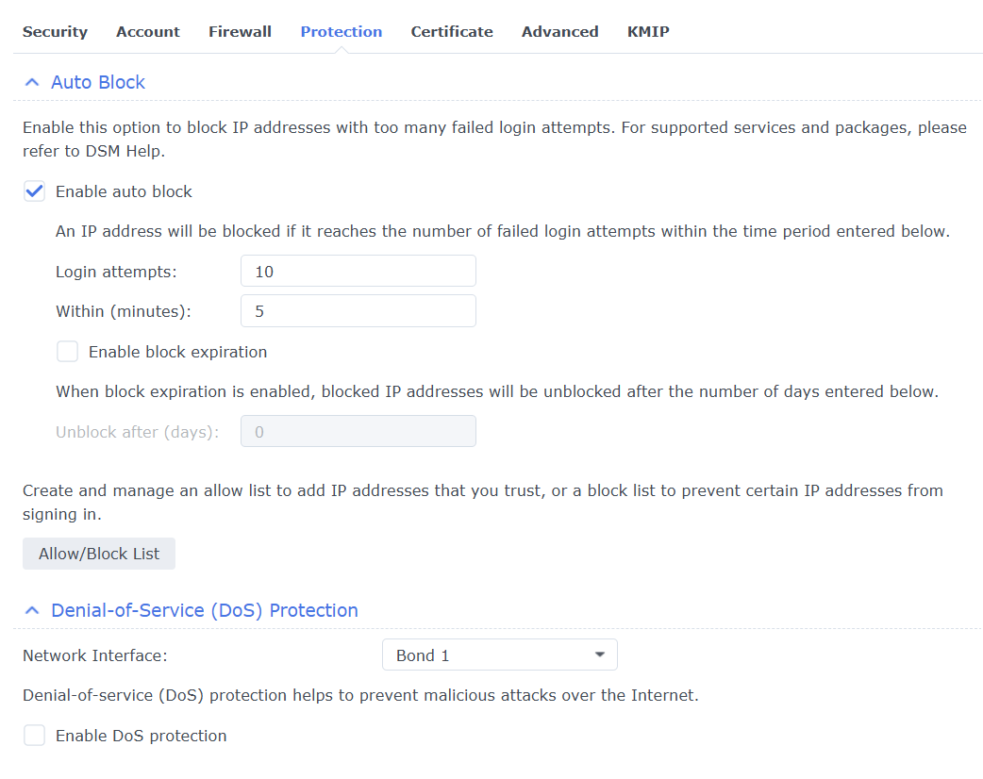Collapse the Auto Block section chevron

tap(32, 83)
